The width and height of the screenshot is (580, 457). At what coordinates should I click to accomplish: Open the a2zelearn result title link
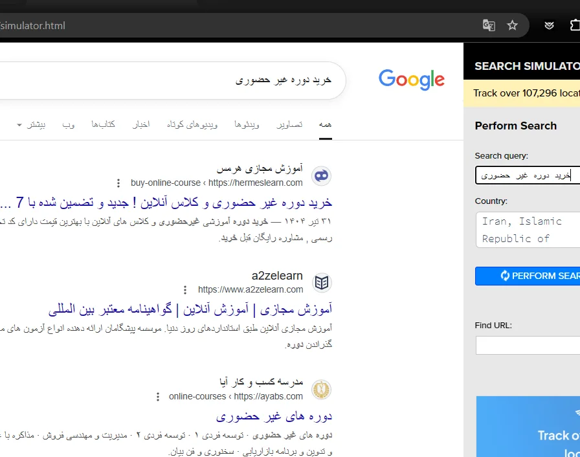coord(190,309)
